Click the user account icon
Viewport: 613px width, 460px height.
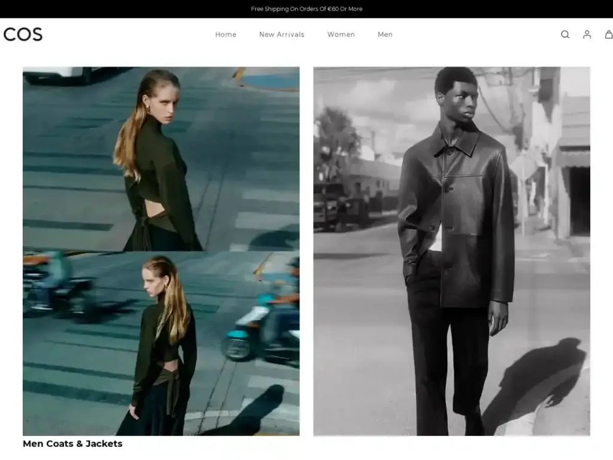click(x=587, y=35)
